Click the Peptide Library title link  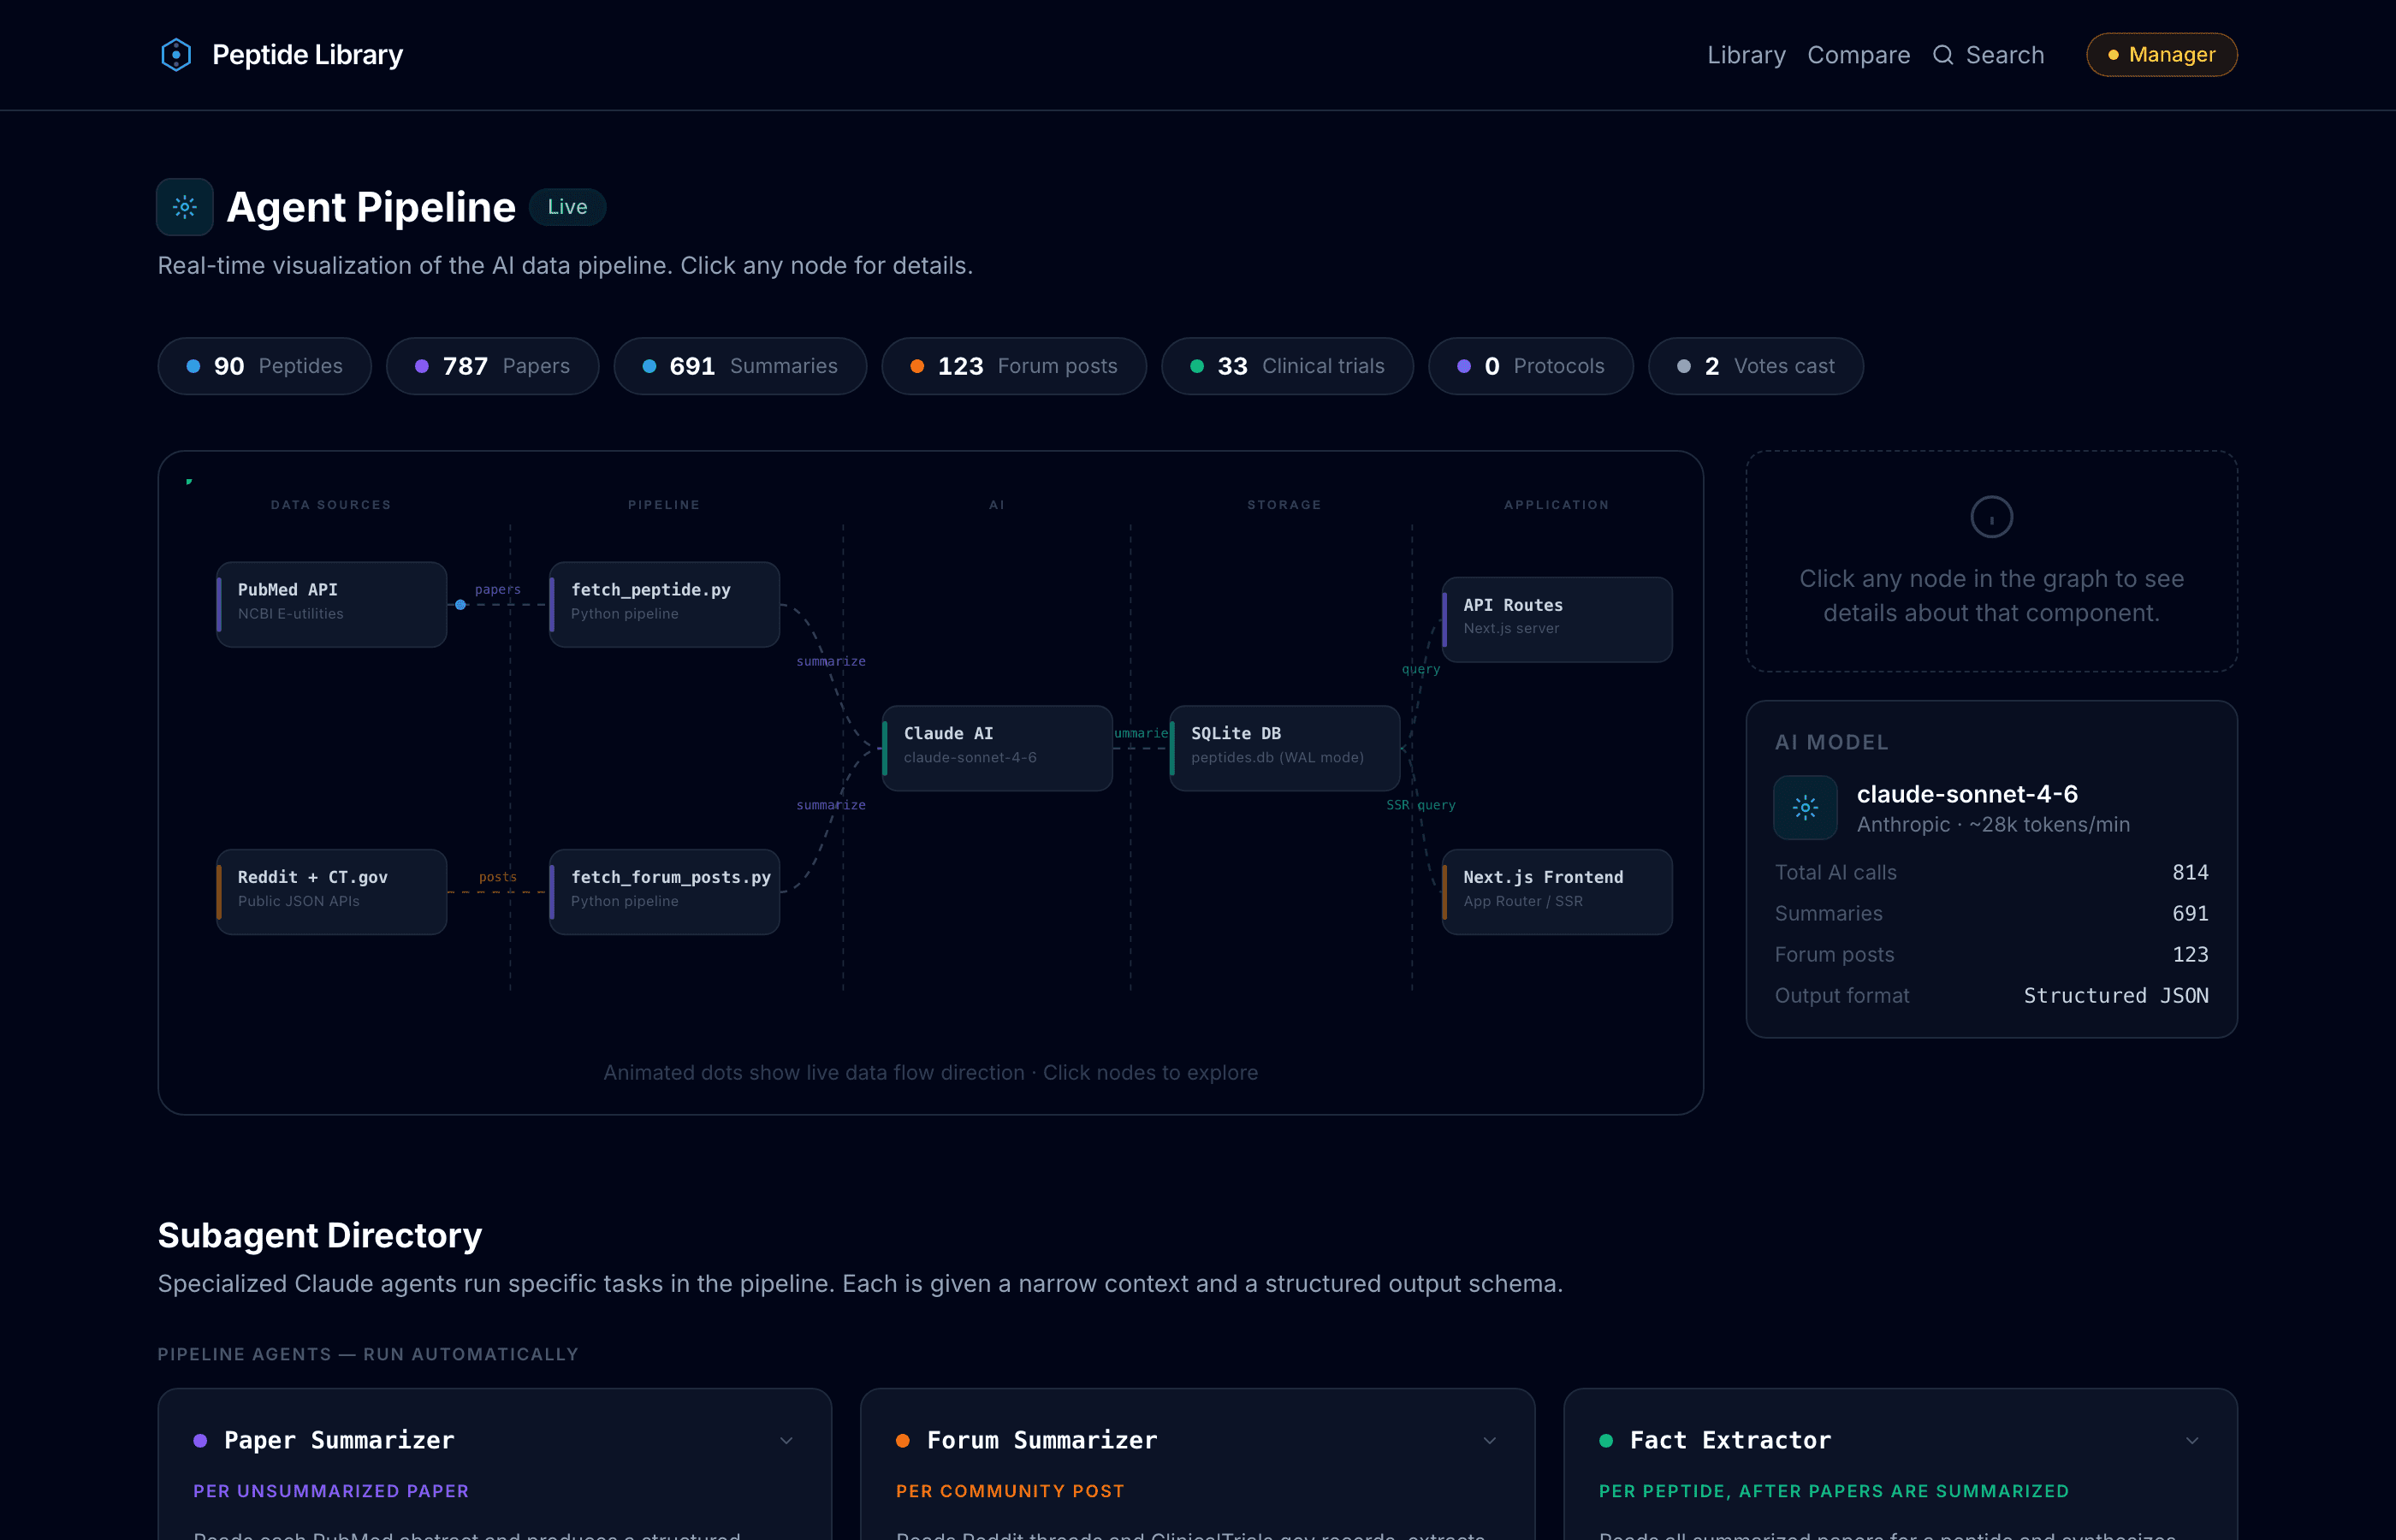click(x=307, y=55)
